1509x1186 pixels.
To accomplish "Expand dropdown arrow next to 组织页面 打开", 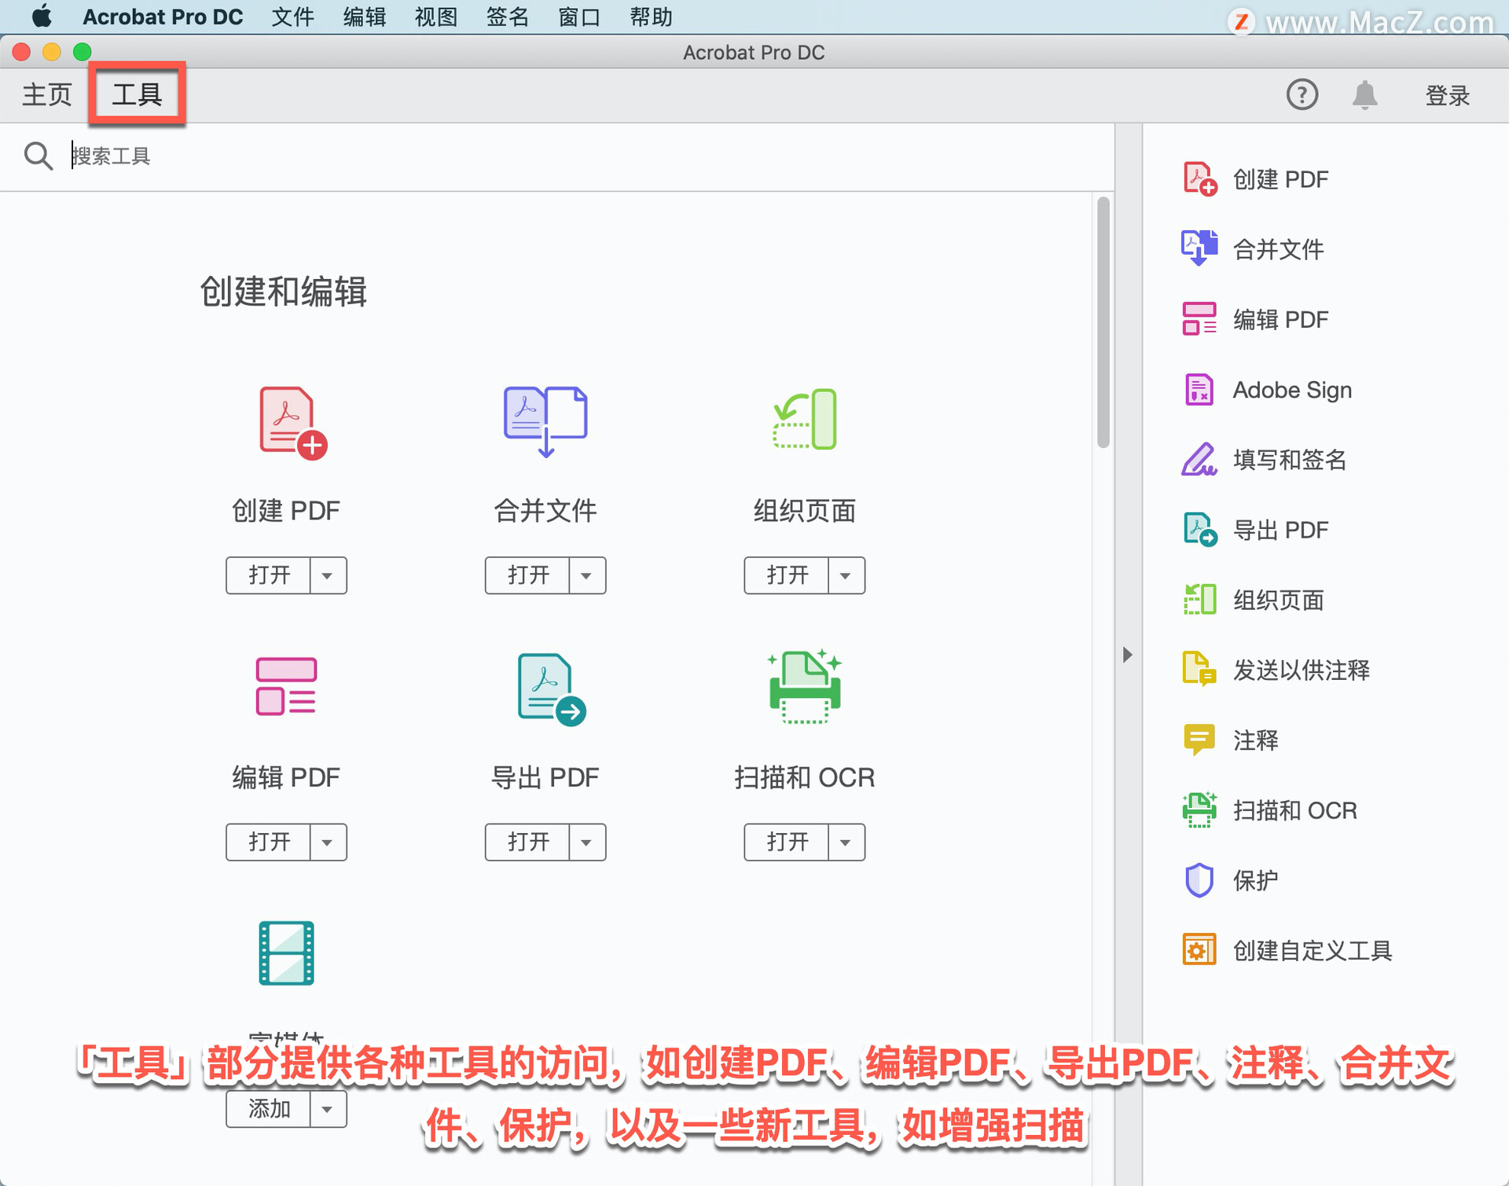I will (846, 576).
